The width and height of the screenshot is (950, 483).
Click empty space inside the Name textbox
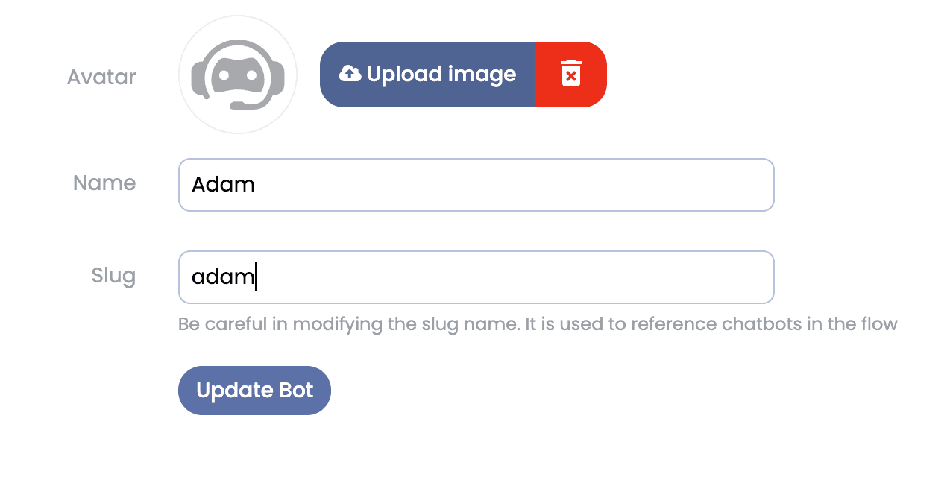point(515,185)
